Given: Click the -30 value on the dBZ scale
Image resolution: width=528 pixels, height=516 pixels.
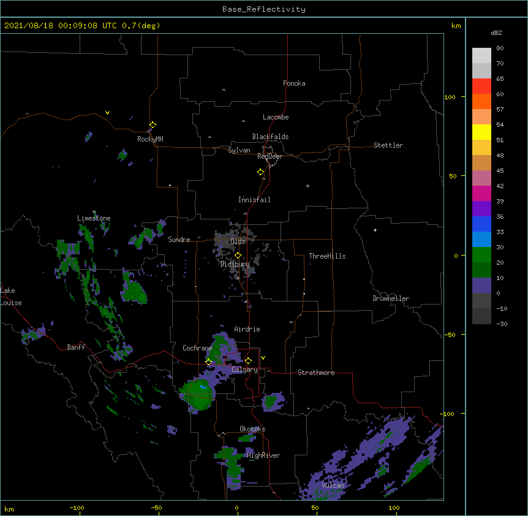Looking at the screenshot, I should pos(502,324).
